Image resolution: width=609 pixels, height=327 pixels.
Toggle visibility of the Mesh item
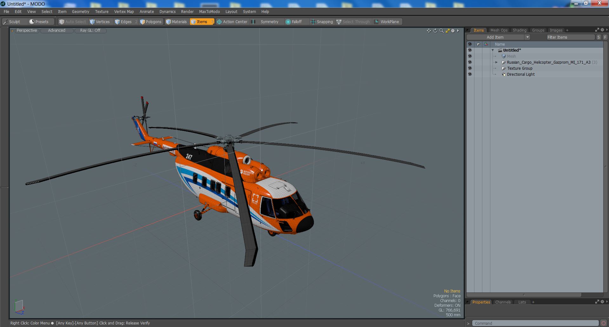(470, 56)
